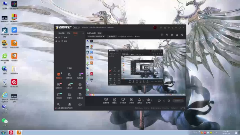Open the 弹幕秀 danmaku show tool
This screenshot has height=135, width=240.
tap(69, 96)
